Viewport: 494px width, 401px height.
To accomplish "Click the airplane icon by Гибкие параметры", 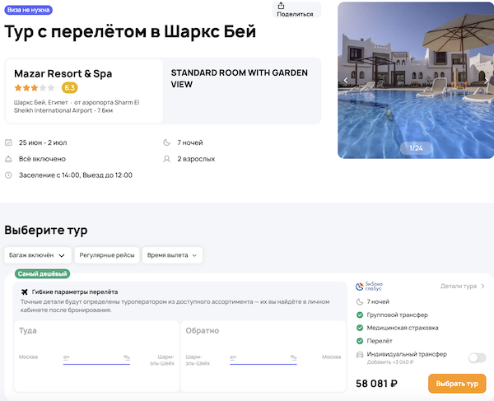I will [x=25, y=291].
